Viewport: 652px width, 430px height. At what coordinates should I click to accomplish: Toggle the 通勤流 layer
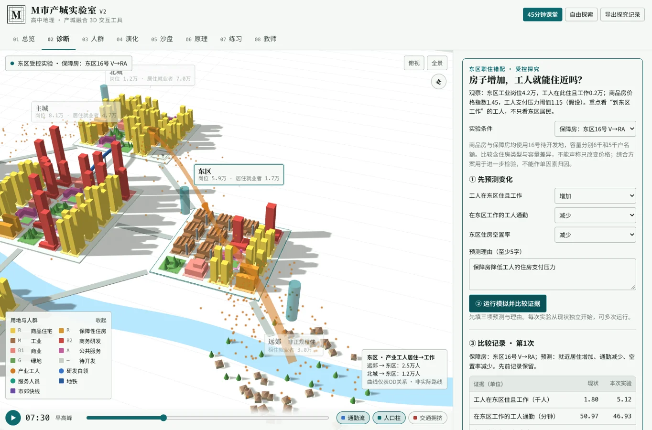pyautogui.click(x=353, y=418)
